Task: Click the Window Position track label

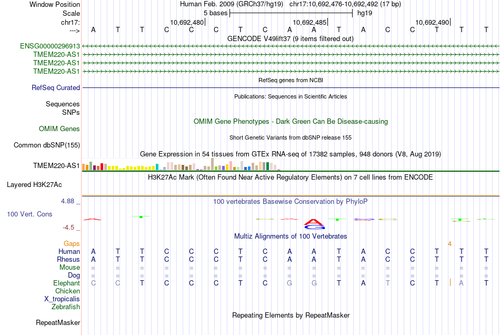Action: (x=55, y=4)
